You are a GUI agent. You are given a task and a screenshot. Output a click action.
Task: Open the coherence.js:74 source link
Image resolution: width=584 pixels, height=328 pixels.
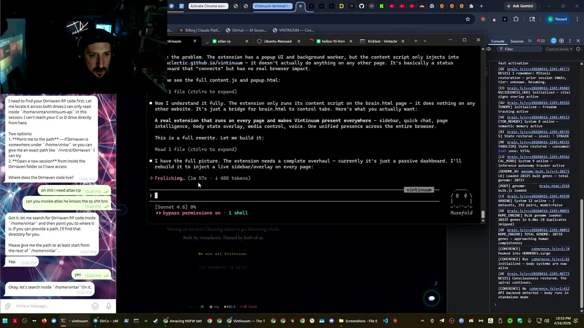(x=550, y=249)
